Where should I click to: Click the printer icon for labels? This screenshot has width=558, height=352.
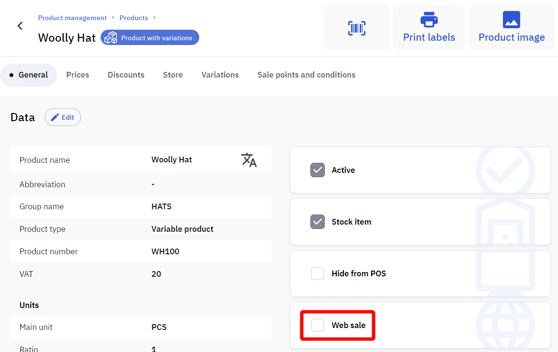[429, 20]
